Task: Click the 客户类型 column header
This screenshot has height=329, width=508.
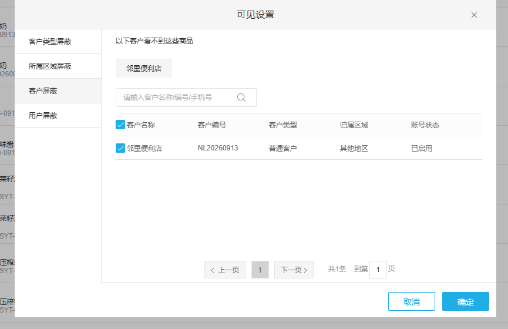Action: (283, 125)
